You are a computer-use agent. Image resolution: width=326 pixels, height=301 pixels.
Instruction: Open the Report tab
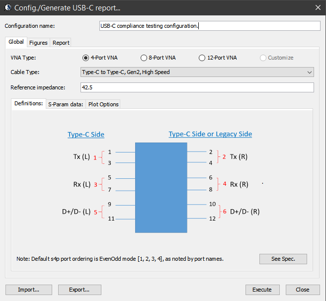61,43
